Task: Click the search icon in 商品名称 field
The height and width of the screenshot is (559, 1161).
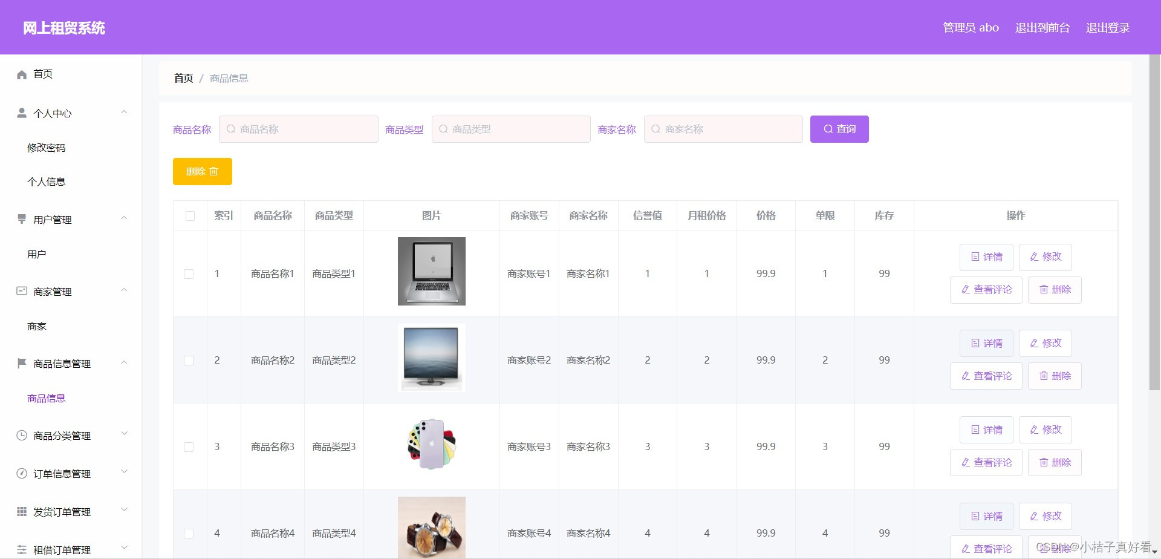Action: [231, 129]
